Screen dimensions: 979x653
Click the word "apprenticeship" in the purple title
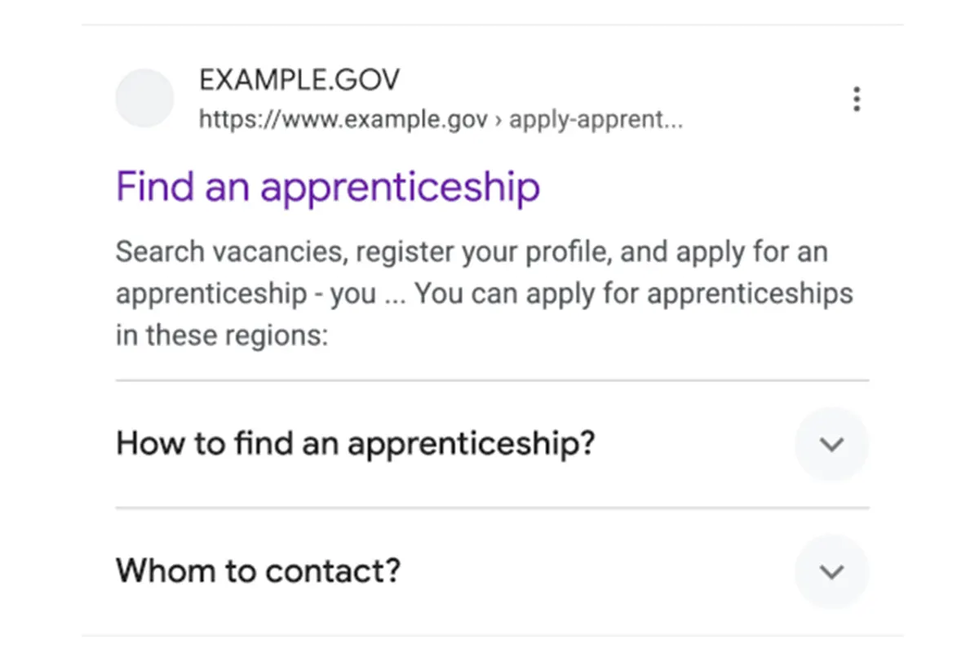click(x=400, y=187)
